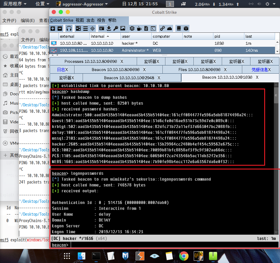
Task: Open the green archive manager icon in the dock
Action: 213,256
